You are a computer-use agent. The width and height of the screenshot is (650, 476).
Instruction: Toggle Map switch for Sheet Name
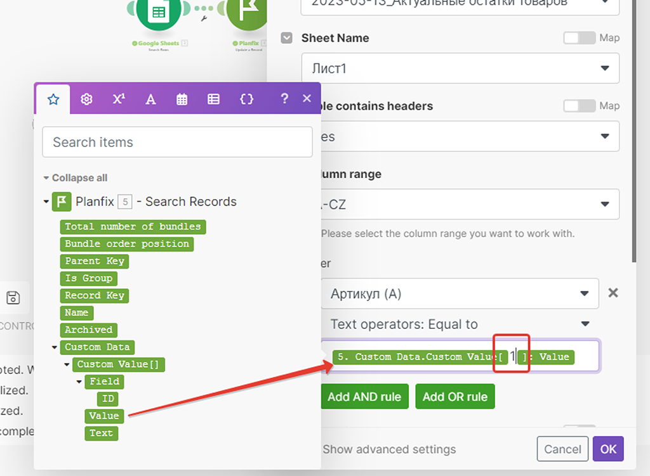[579, 37]
